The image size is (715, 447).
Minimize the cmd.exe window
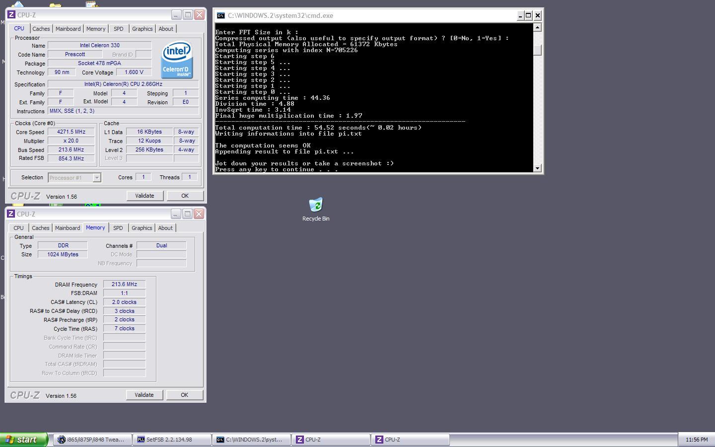tap(520, 15)
